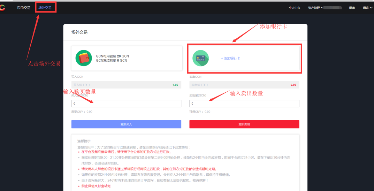
Task: Focus the 买入量(GCN) input field
Action: pyautogui.click(x=126, y=104)
